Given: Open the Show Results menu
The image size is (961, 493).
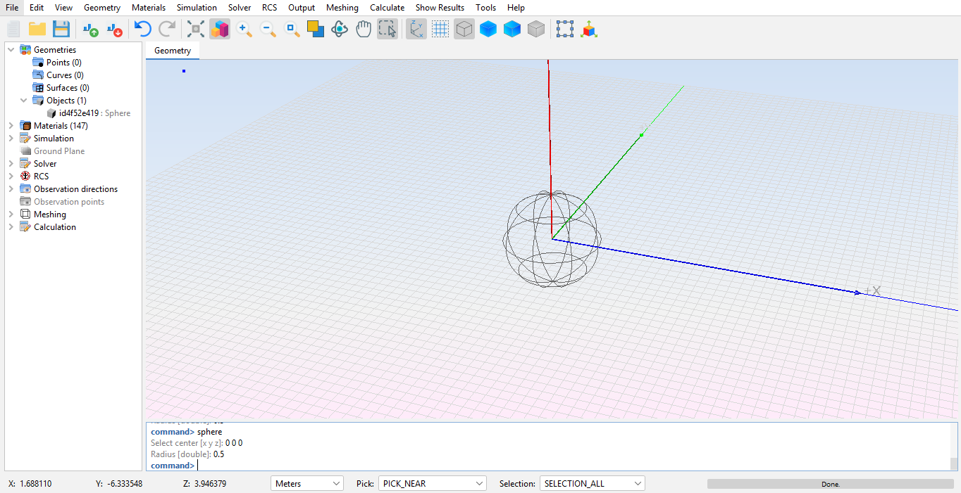Looking at the screenshot, I should pos(440,8).
